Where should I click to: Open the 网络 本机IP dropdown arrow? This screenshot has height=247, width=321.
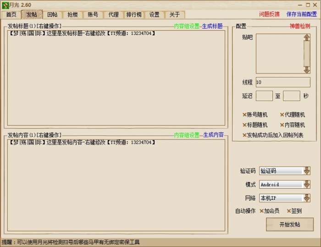click(x=306, y=198)
